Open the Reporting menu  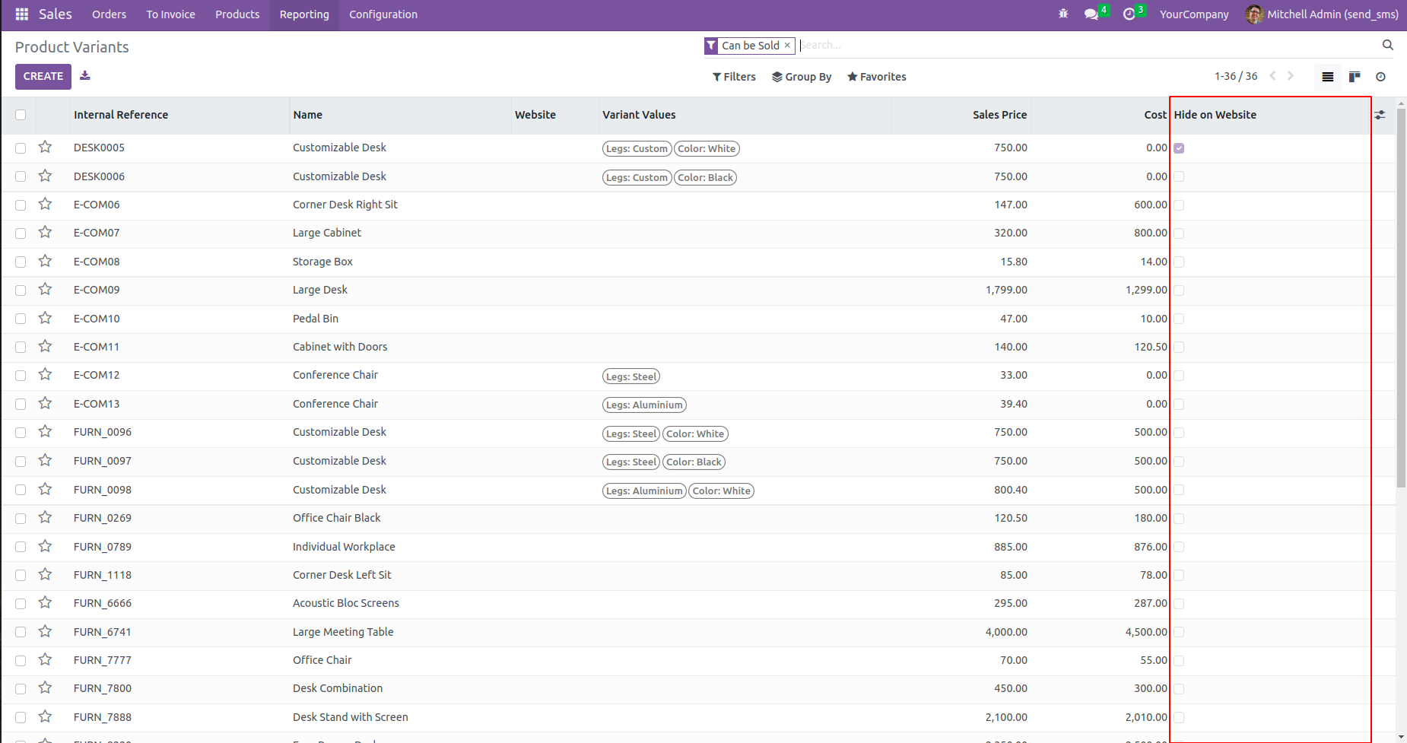(304, 14)
